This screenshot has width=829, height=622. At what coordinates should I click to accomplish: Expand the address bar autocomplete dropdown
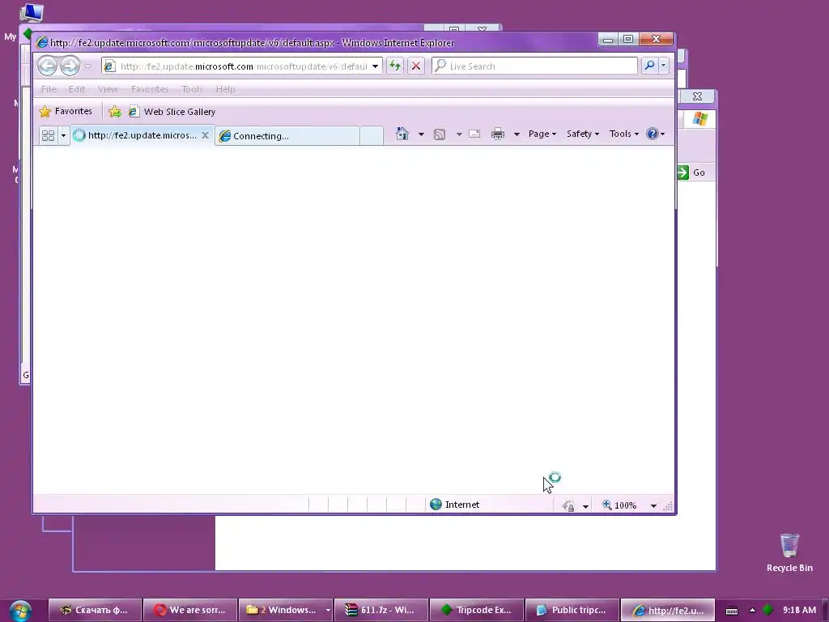376,66
